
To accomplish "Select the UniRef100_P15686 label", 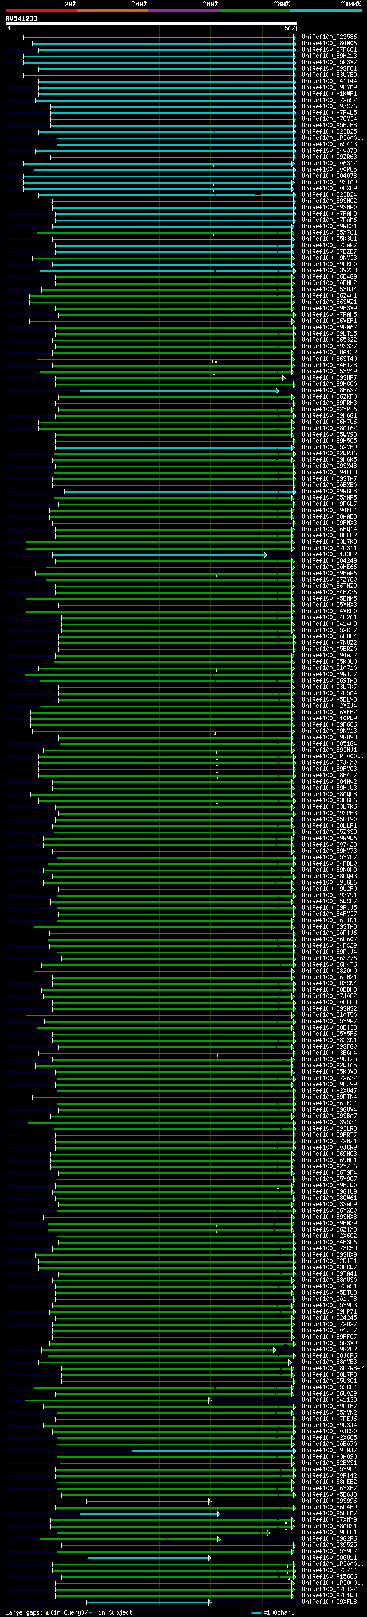I will 329,1577.
